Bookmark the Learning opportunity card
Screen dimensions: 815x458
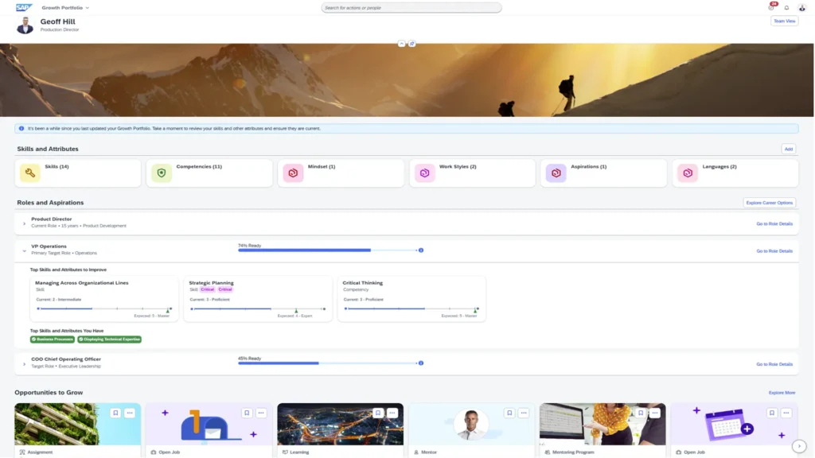tap(378, 413)
